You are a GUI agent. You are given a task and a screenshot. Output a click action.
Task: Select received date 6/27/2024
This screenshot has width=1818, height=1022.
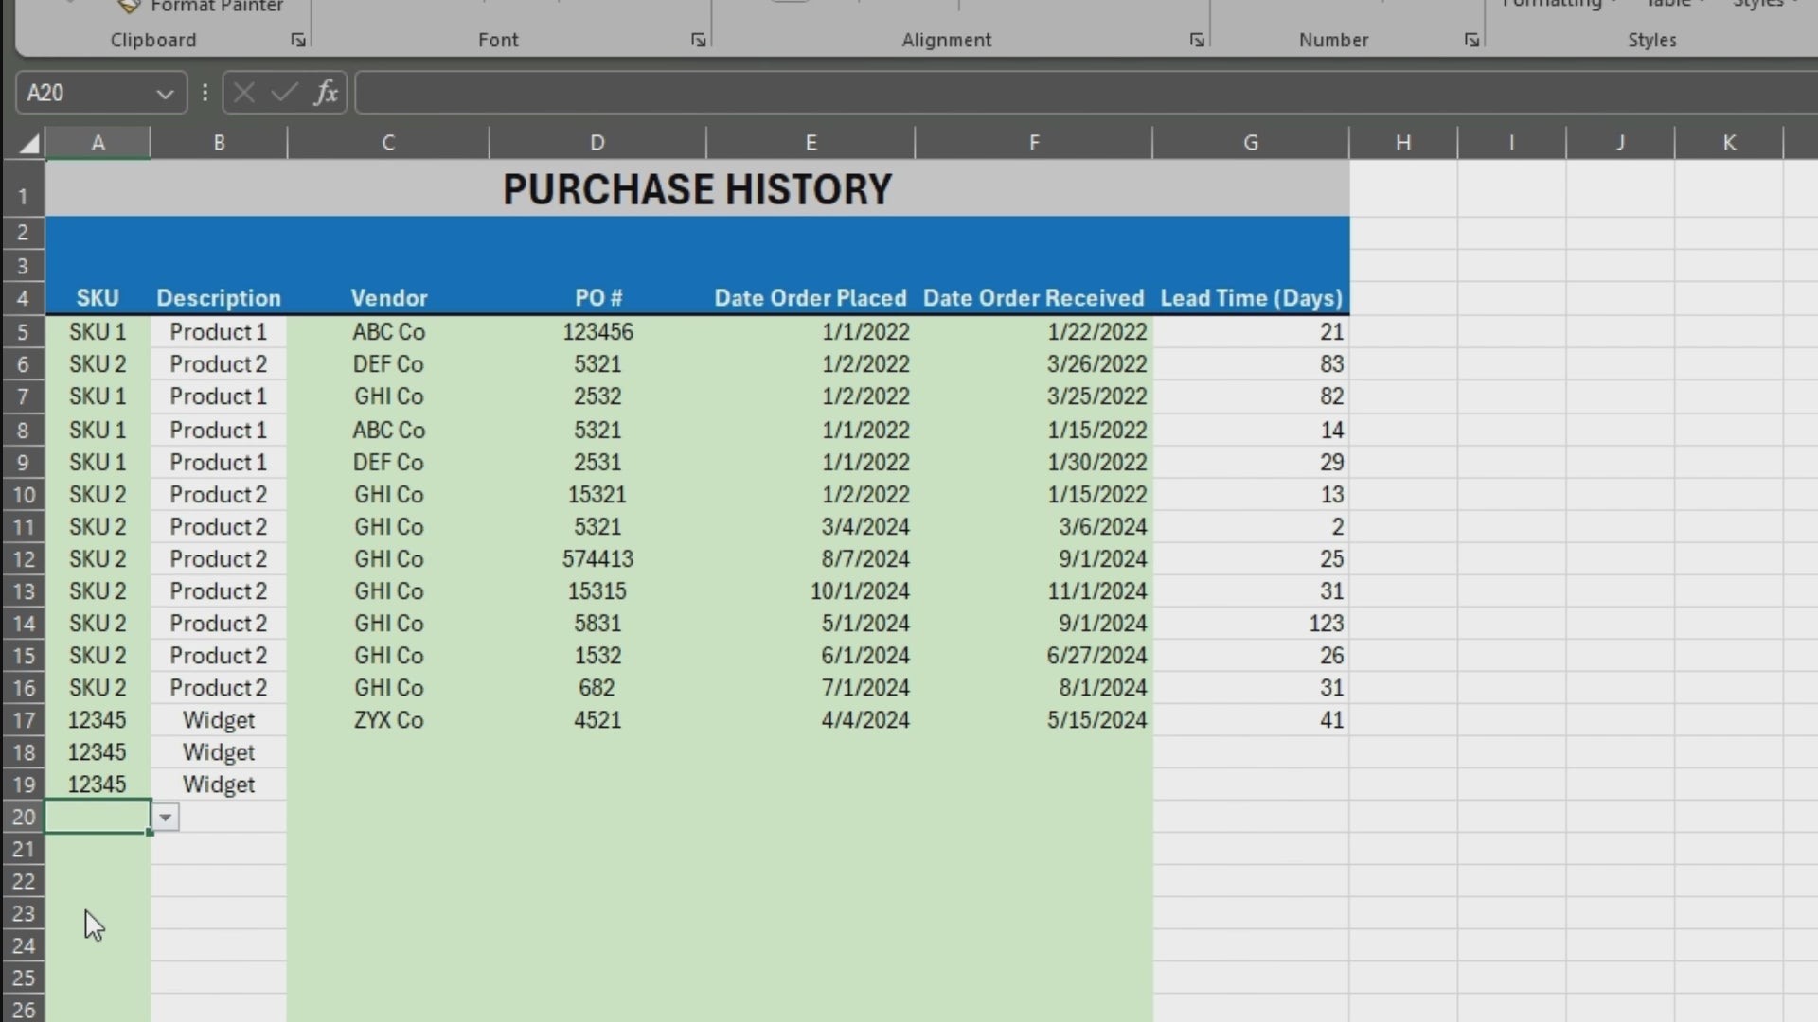click(x=1034, y=656)
